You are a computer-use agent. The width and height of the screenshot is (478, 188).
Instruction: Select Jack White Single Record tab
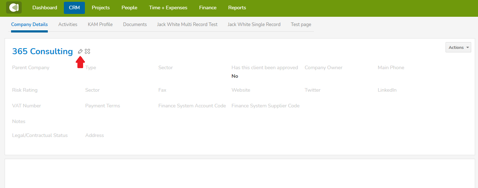(254, 25)
